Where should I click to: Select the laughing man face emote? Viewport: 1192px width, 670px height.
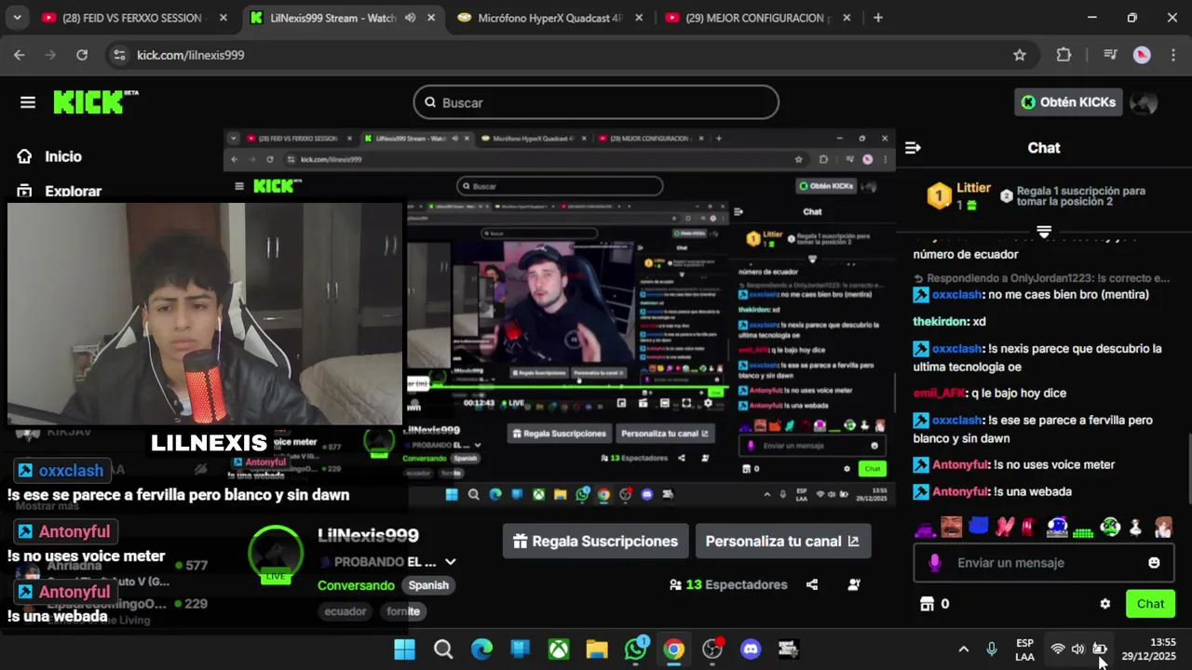951,527
